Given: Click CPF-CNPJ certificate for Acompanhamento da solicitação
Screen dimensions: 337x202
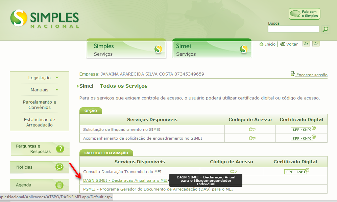Looking at the screenshot, I should pyautogui.click(x=303, y=138).
